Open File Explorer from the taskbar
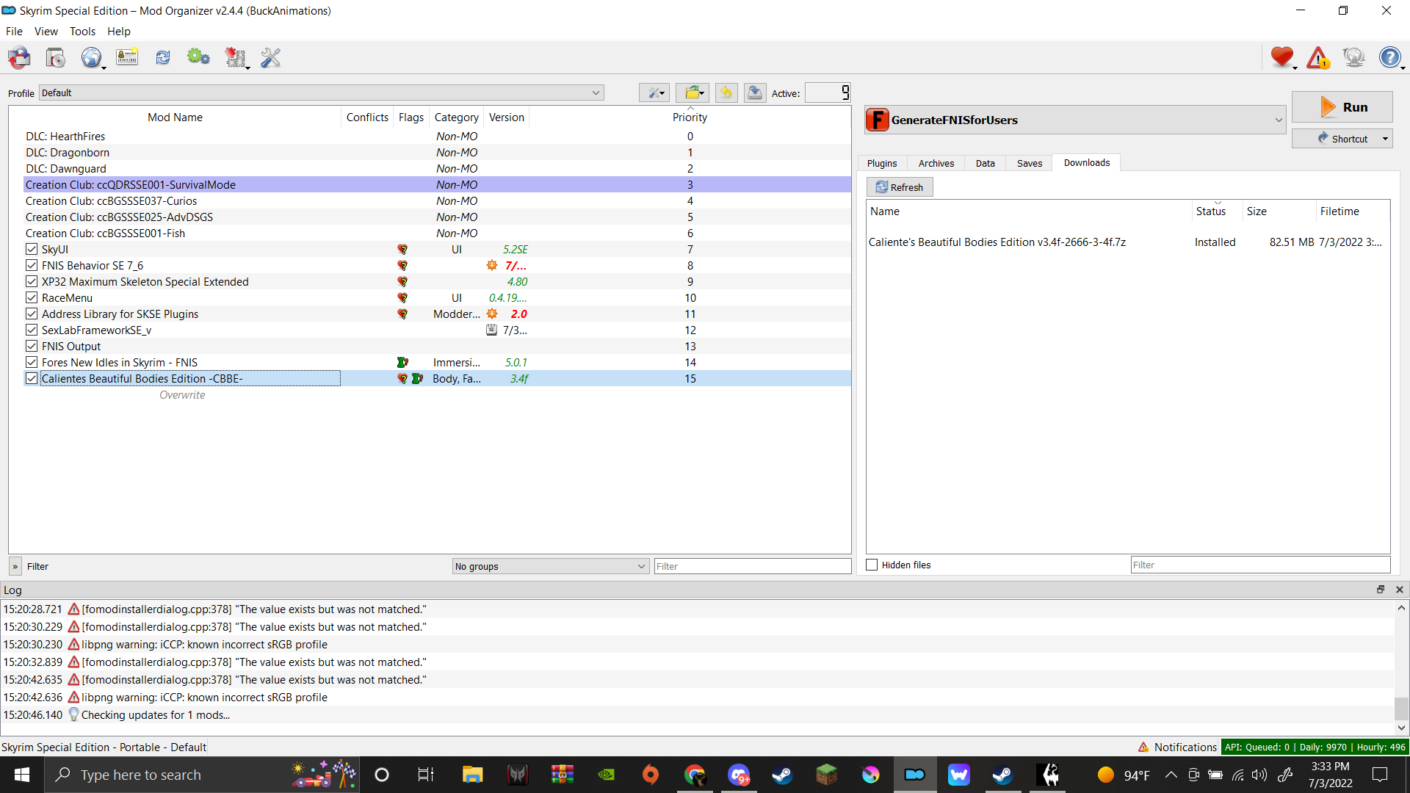Viewport: 1410px width, 793px height. tap(472, 775)
